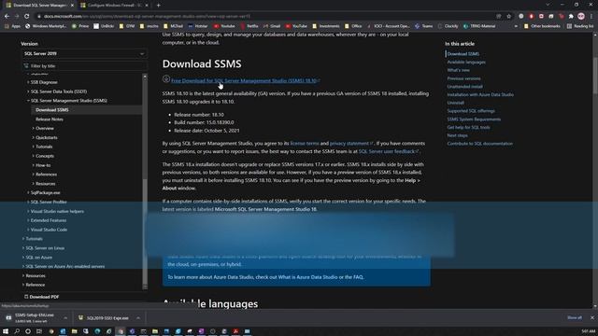This screenshot has height=336, width=598.
Task: Open the Reading list
Action: (580, 26)
